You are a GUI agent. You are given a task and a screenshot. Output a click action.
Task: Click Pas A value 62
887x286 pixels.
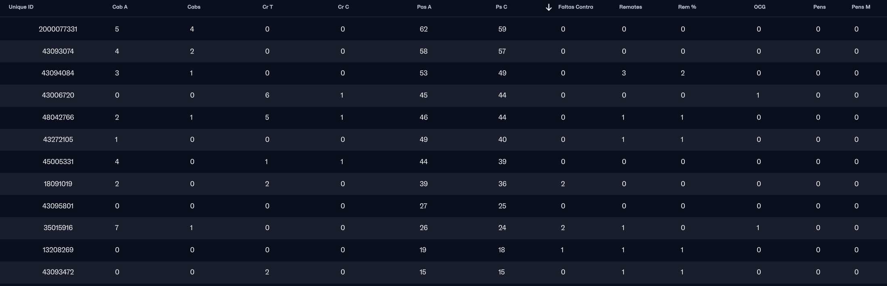coord(423,29)
